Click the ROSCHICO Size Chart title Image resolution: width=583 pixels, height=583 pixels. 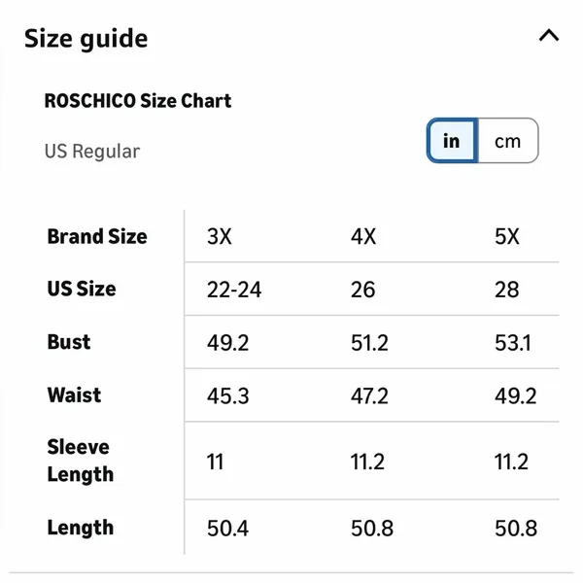click(x=138, y=101)
